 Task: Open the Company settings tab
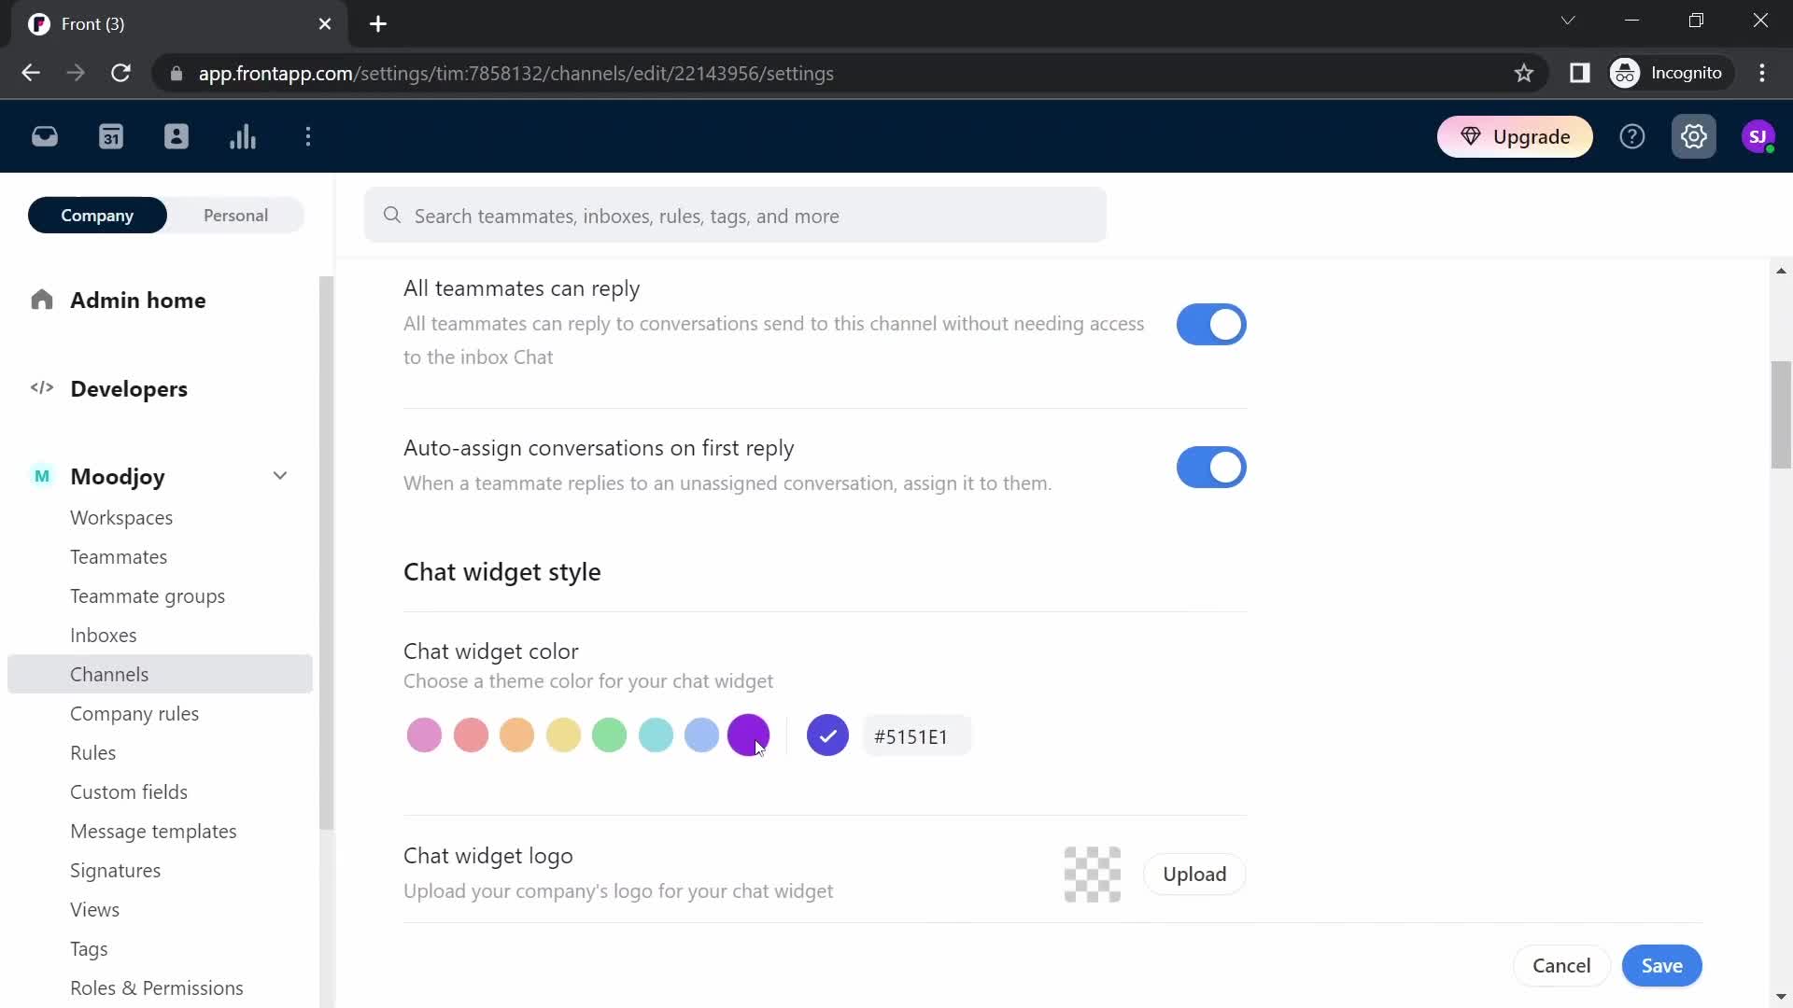96,216
